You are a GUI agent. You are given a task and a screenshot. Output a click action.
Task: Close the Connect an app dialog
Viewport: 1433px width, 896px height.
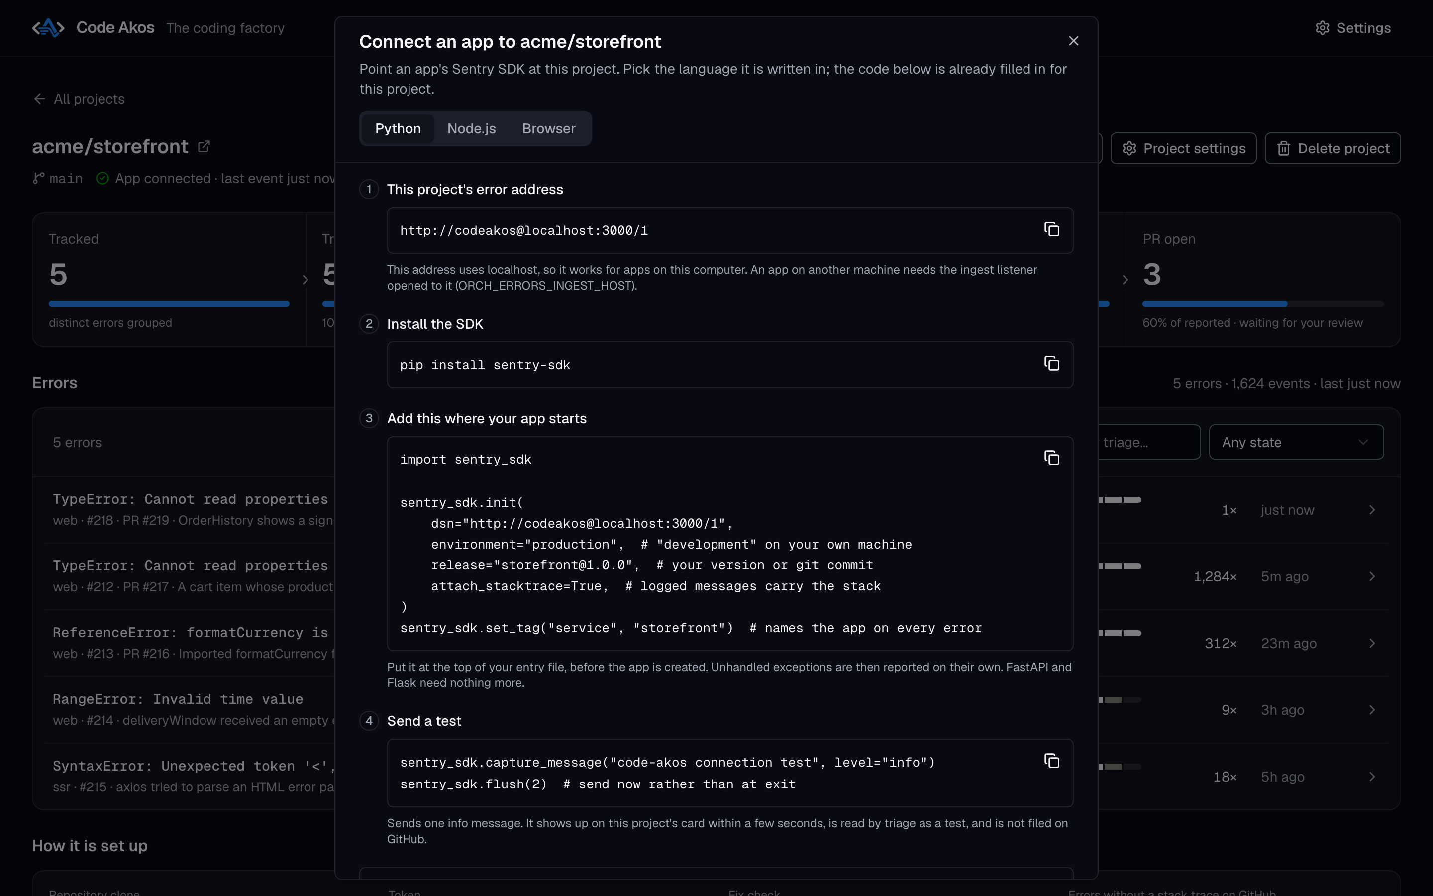click(1073, 41)
